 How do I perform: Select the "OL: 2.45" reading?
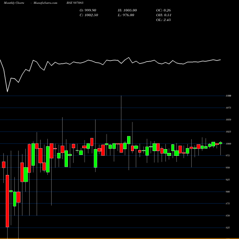(x=163, y=20)
